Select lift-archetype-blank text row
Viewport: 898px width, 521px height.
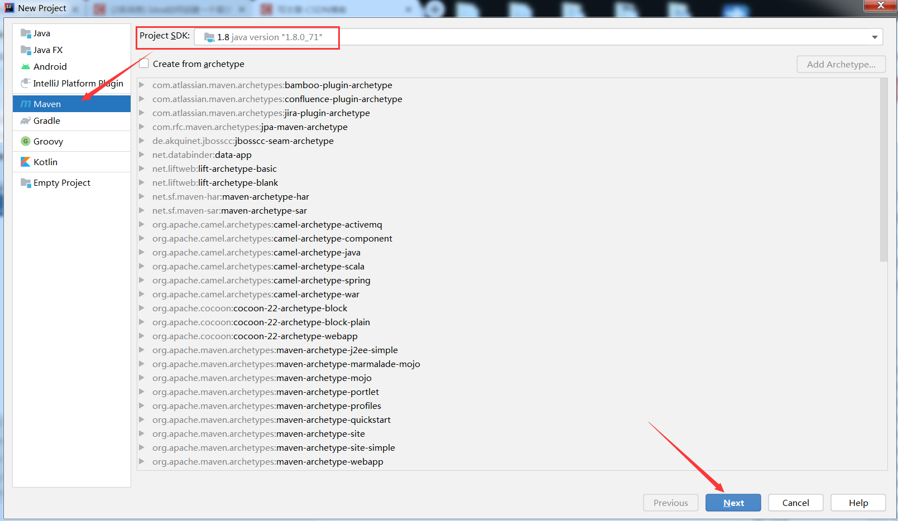(215, 182)
